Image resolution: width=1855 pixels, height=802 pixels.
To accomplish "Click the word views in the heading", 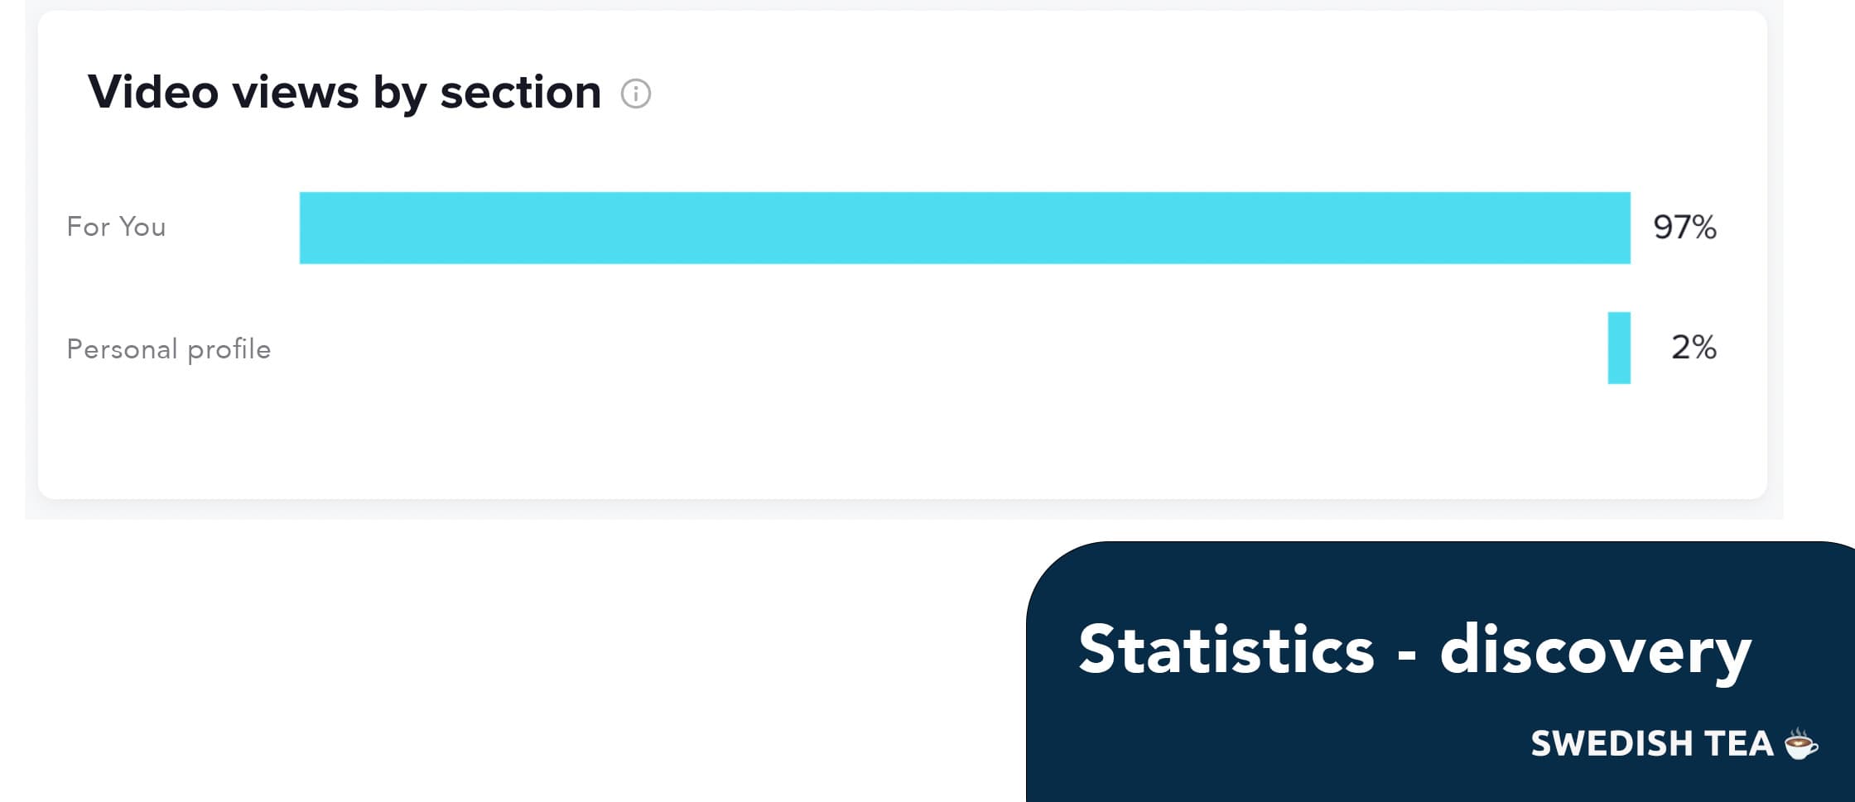I will point(296,92).
